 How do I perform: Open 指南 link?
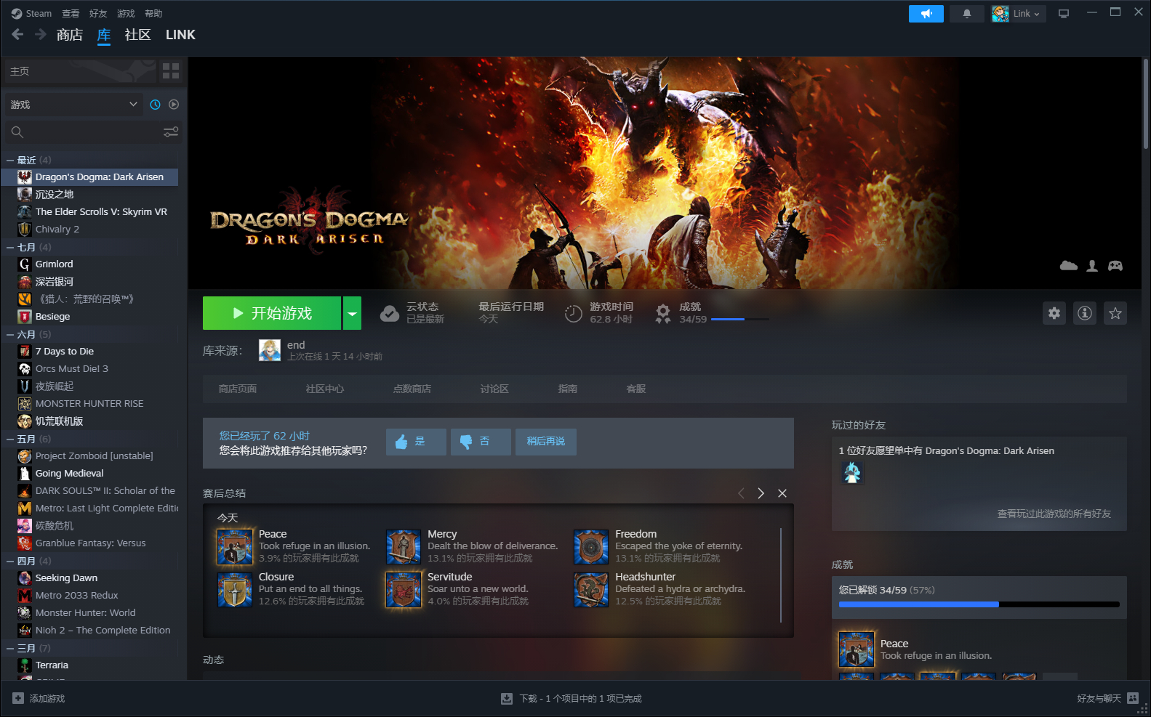(568, 389)
